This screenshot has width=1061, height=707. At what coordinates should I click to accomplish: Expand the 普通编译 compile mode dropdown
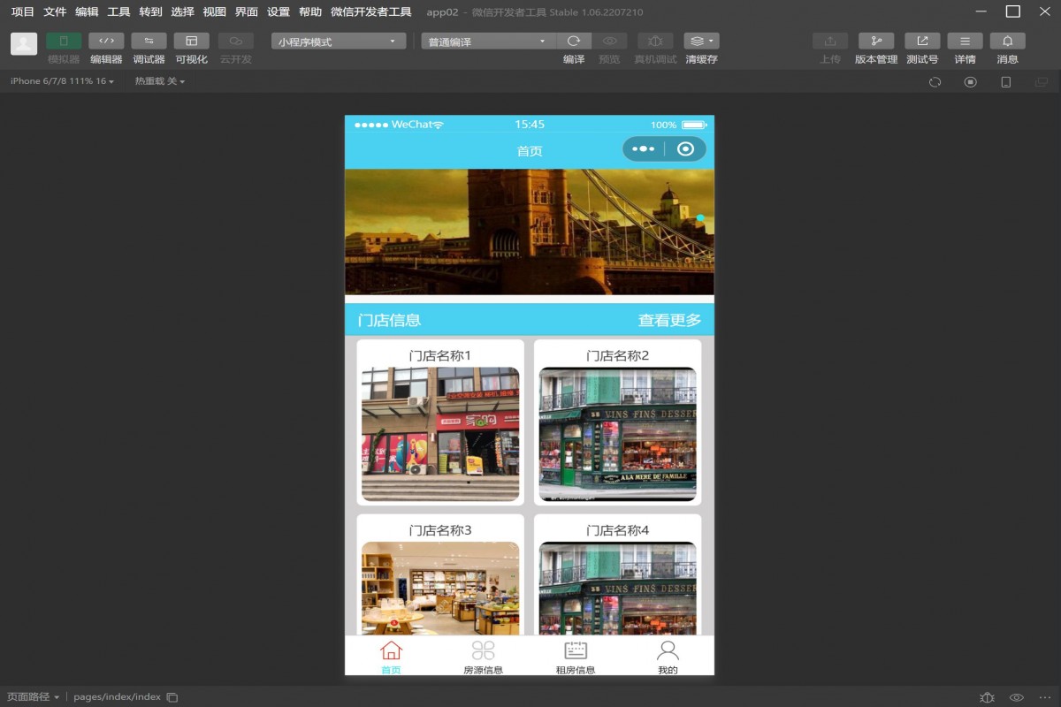pos(488,42)
